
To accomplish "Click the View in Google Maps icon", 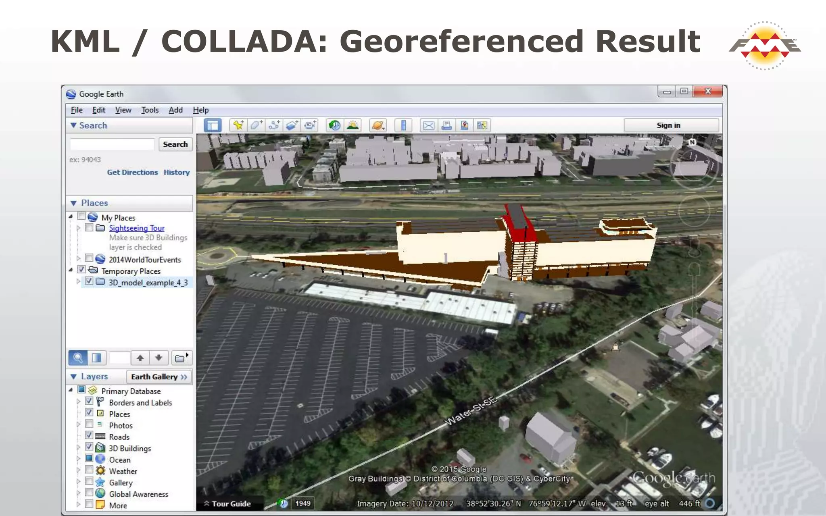I will 464,125.
